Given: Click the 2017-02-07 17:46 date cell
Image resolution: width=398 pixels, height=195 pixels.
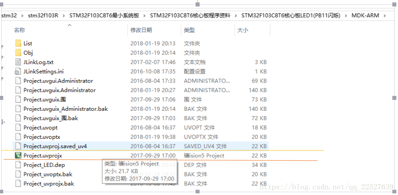Looking at the screenshot, I should click(153, 62).
